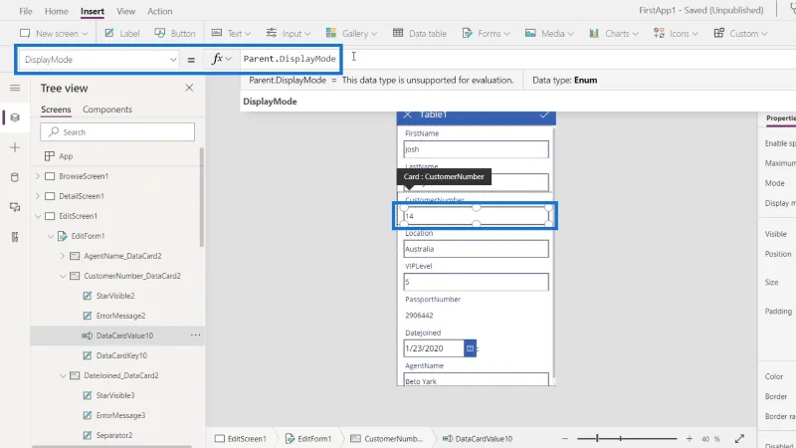Insert a Label control
Image resolution: width=796 pixels, height=448 pixels.
[x=122, y=34]
